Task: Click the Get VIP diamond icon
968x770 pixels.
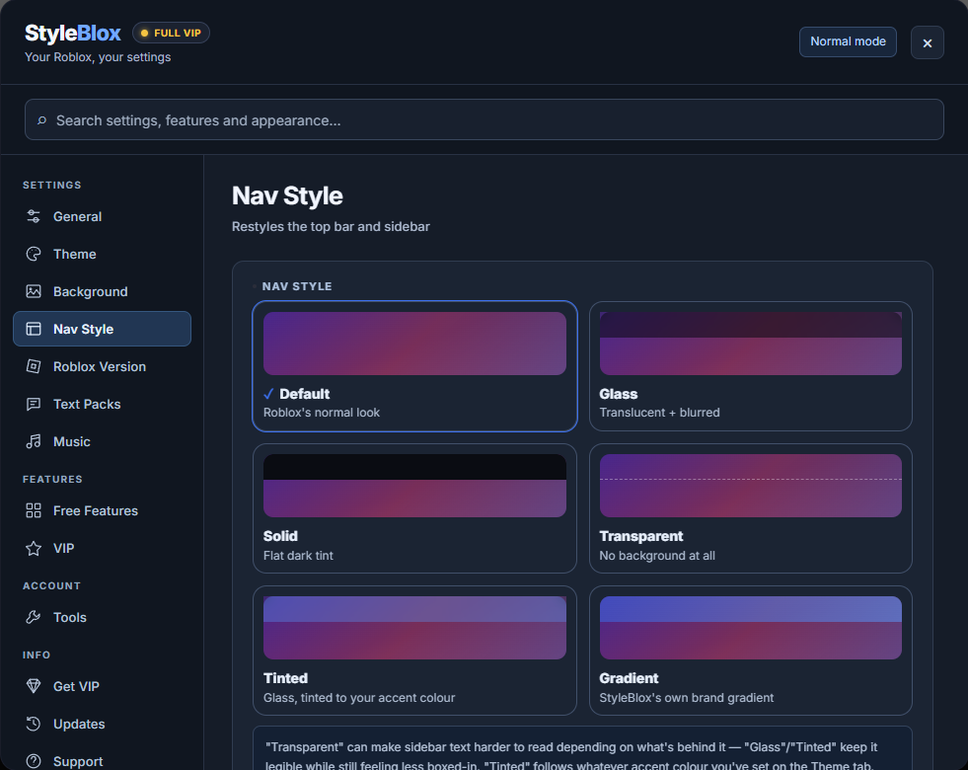Action: pyautogui.click(x=34, y=686)
